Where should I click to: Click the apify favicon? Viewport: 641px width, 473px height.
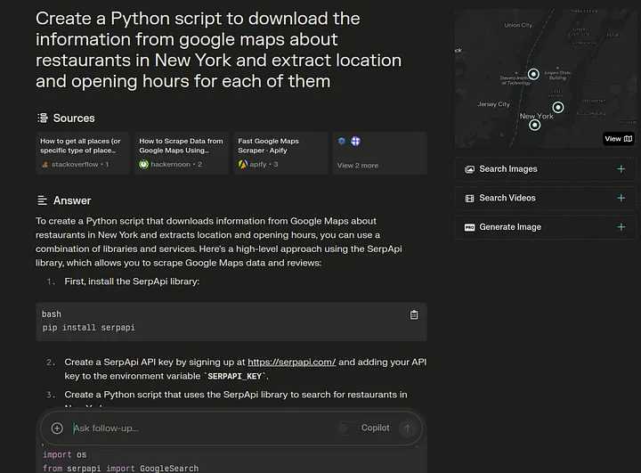click(243, 165)
